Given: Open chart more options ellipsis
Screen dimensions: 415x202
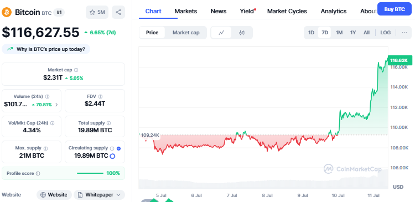Looking at the screenshot, I should 404,33.
